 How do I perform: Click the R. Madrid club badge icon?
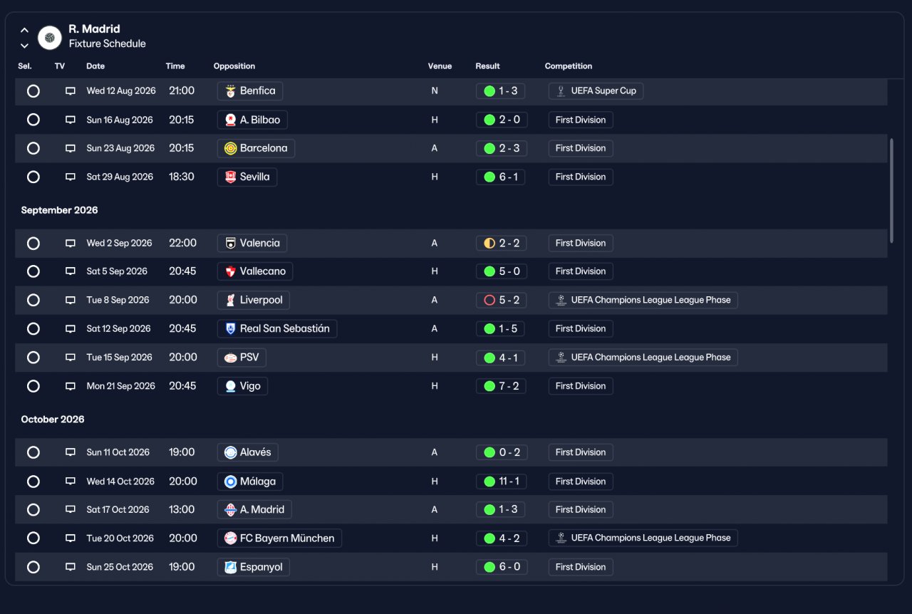(49, 37)
